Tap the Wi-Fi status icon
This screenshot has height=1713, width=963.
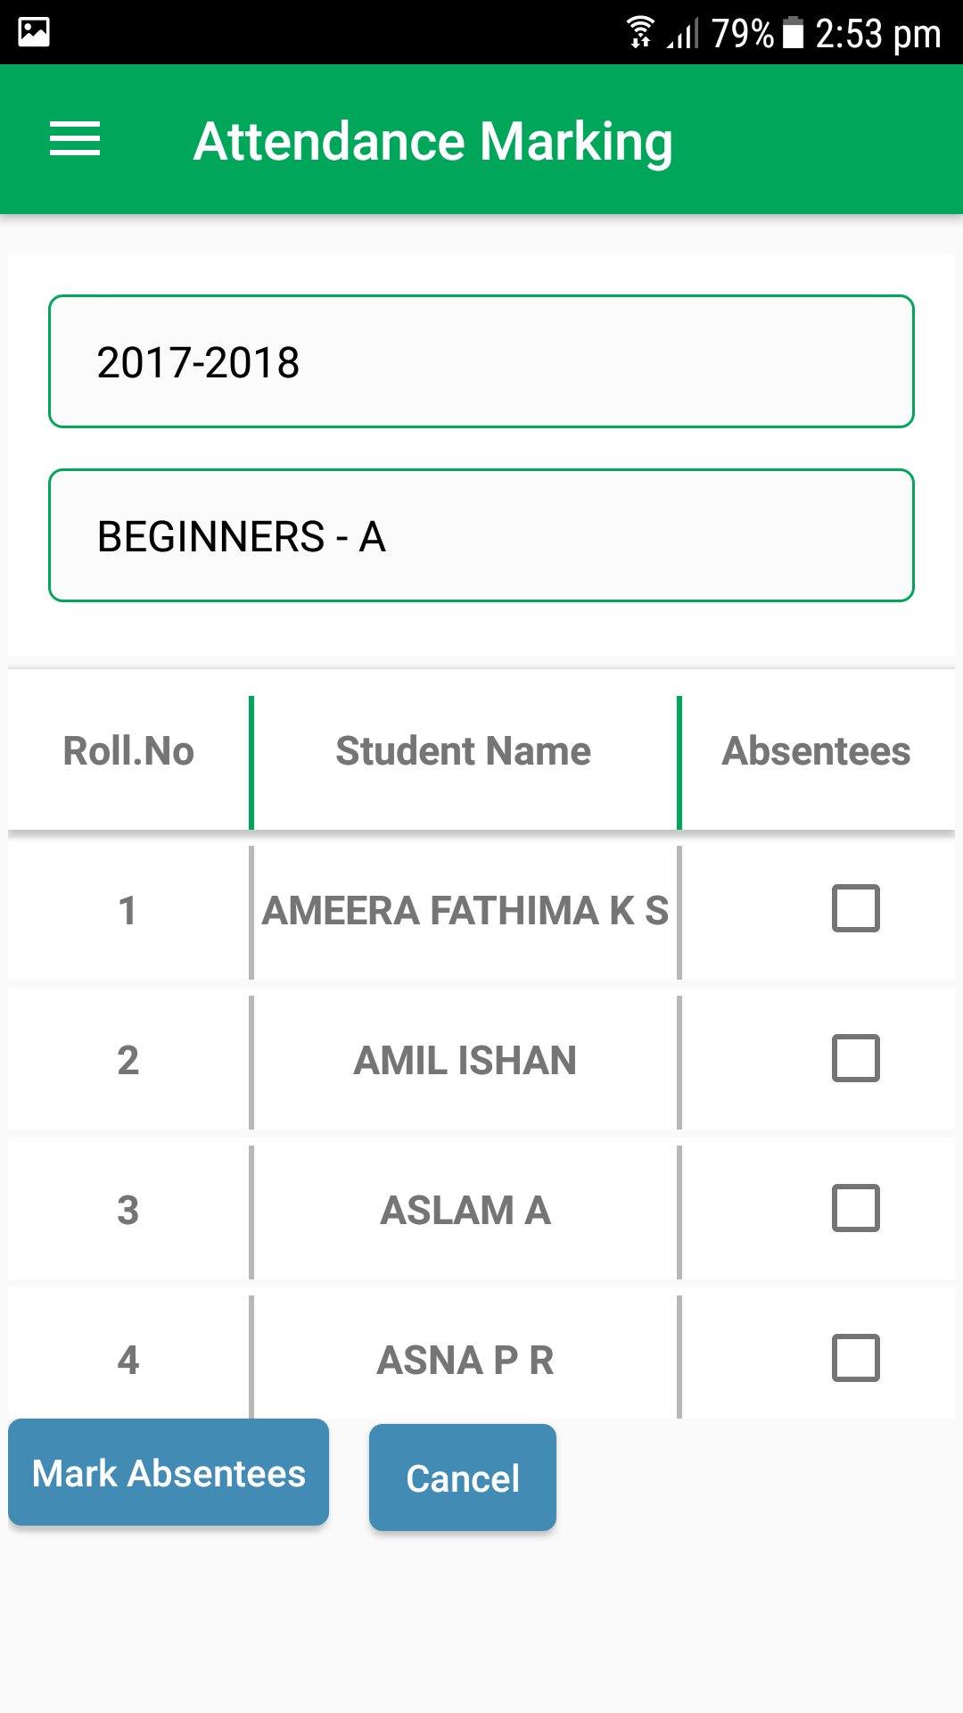[x=639, y=32]
